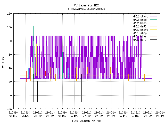The width and height of the screenshot is (165, 123).
Task: Click the tall black NPD1 defl spike near 07:05
Action: pyautogui.click(x=82, y=74)
